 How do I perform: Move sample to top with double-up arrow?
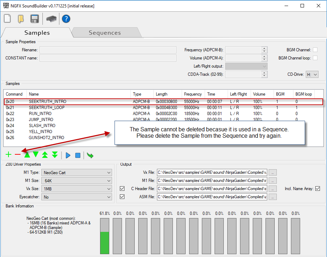click(45, 155)
